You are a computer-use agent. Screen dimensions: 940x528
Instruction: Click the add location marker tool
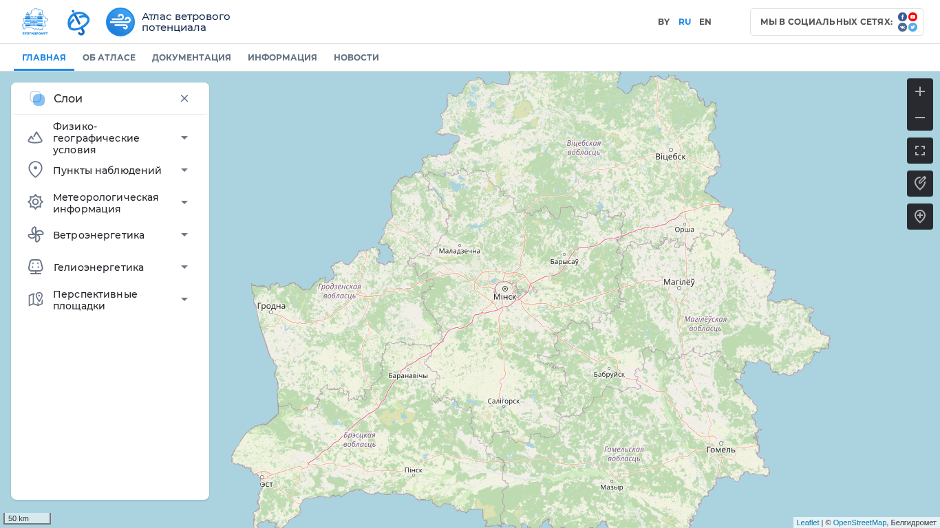[x=919, y=217]
